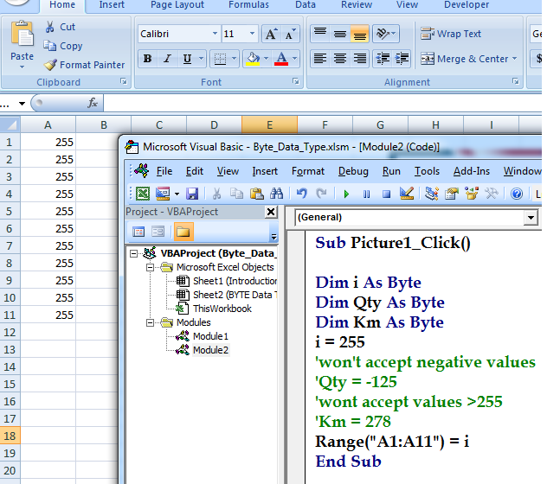This screenshot has height=484, width=547.
Task: Open VBA Help question mark icon
Action: (517, 194)
